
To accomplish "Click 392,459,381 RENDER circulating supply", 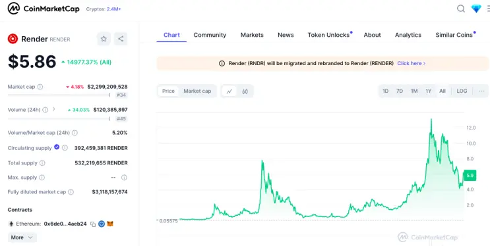I will [x=101, y=148].
